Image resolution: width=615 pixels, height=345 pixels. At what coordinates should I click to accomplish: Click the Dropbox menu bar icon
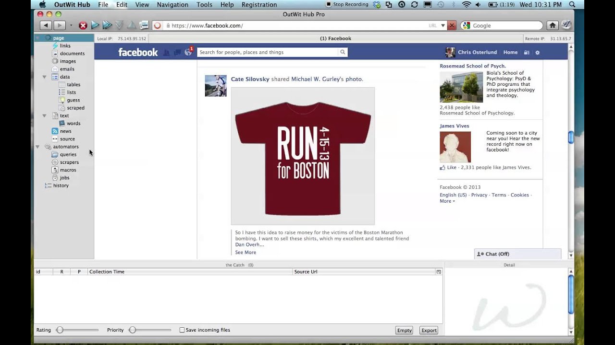pos(377,5)
